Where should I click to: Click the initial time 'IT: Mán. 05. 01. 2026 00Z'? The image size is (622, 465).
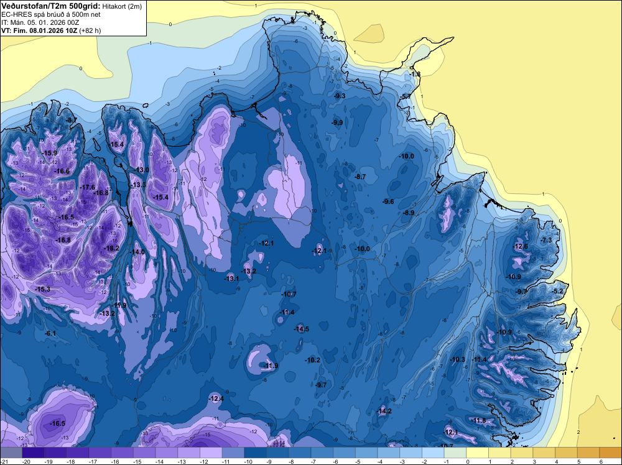coord(40,22)
